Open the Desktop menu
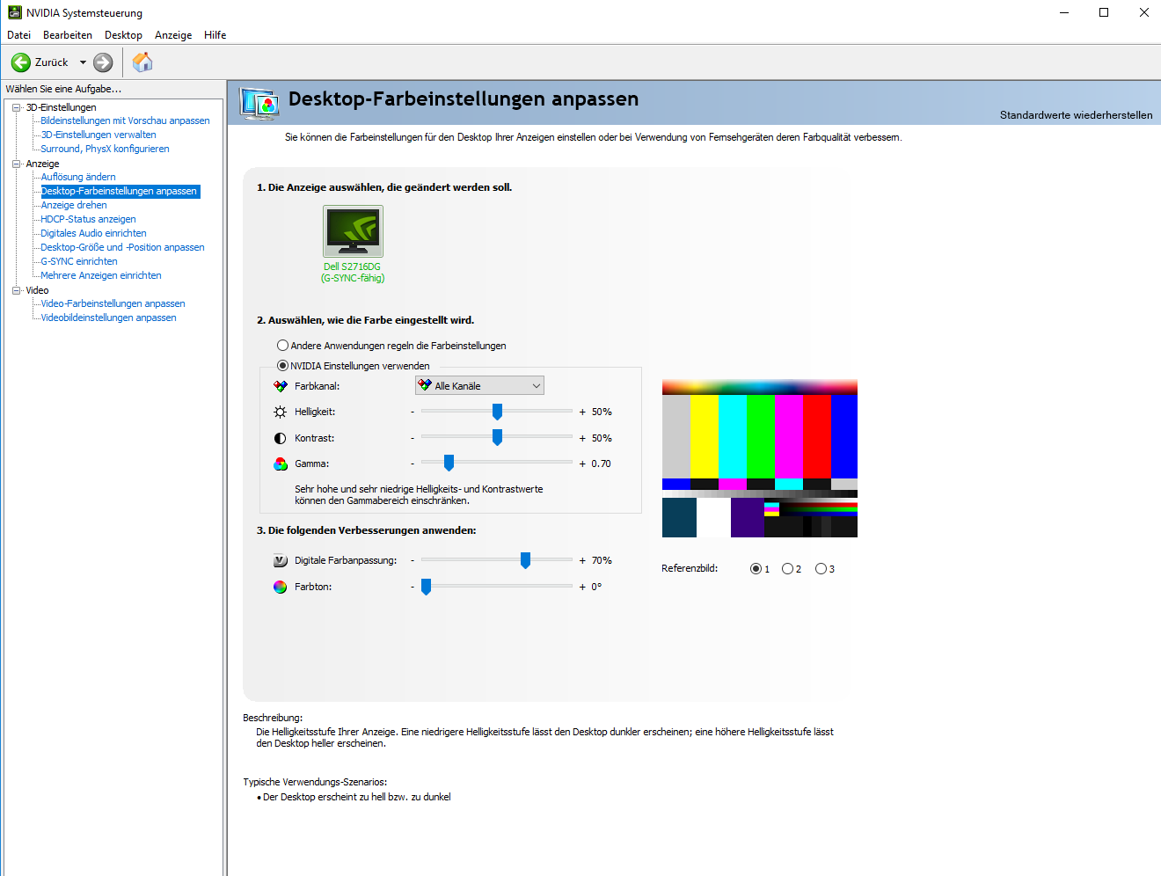This screenshot has height=876, width=1161. 123,35
